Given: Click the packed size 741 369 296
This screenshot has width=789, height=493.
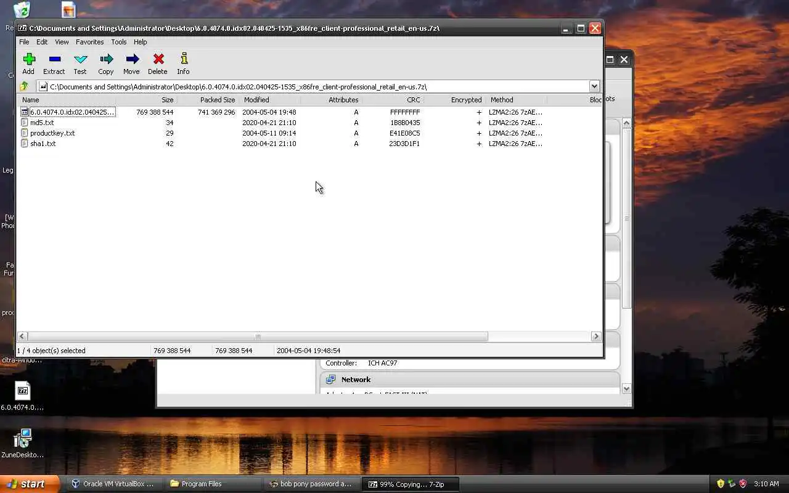Looking at the screenshot, I should click(x=216, y=112).
